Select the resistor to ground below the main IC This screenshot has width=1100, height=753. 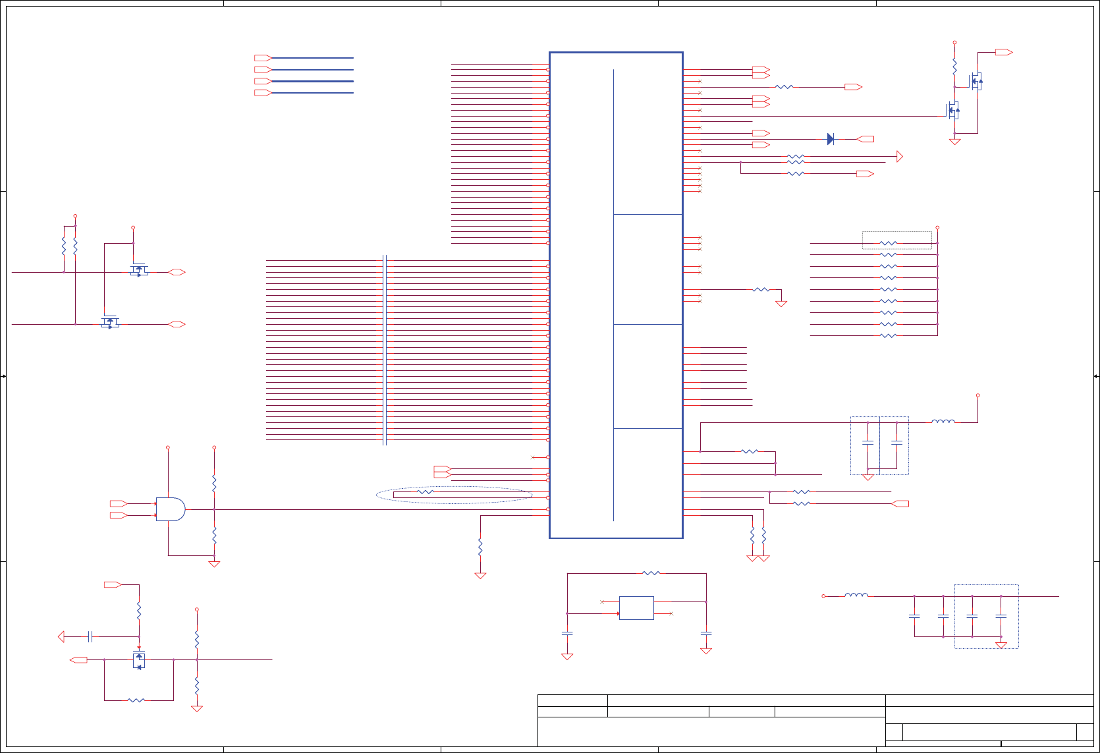[480, 547]
